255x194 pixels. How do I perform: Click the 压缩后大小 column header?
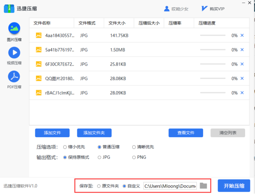click(x=149, y=23)
